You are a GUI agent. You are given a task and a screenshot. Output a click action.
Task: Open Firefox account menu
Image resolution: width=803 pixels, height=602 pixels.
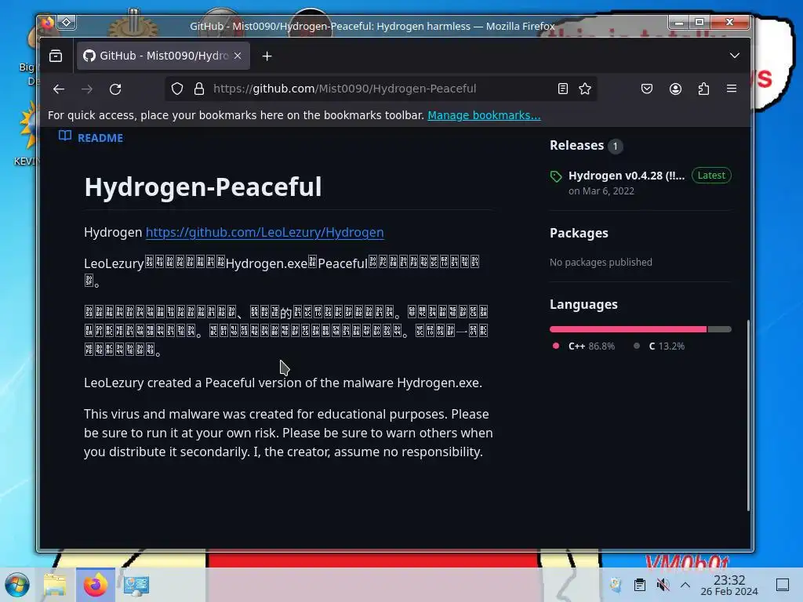675,89
